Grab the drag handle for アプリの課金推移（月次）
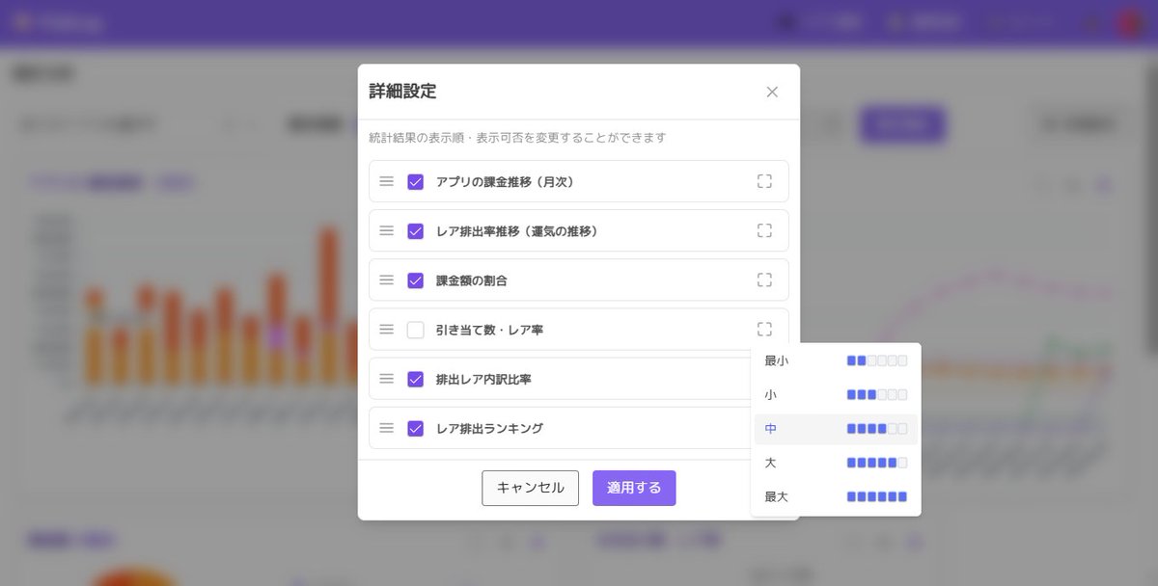Image resolution: width=1158 pixels, height=586 pixels. tap(386, 181)
